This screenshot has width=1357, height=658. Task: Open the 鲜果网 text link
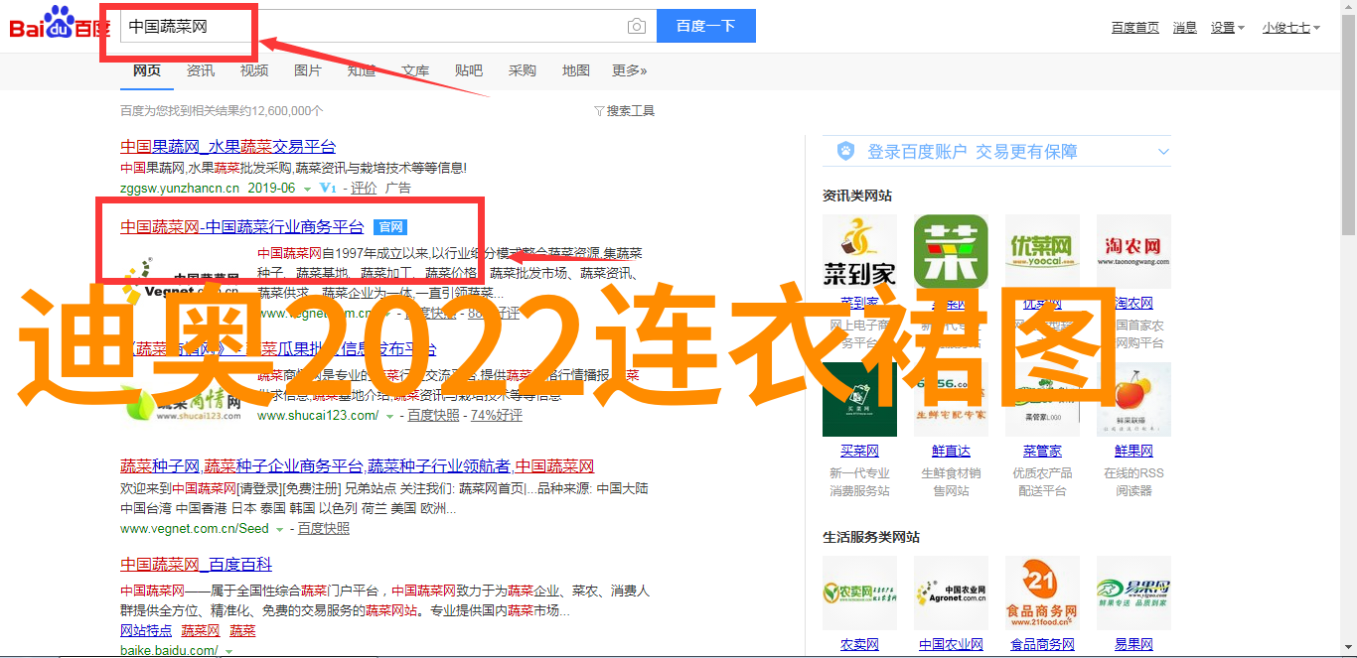(1133, 451)
